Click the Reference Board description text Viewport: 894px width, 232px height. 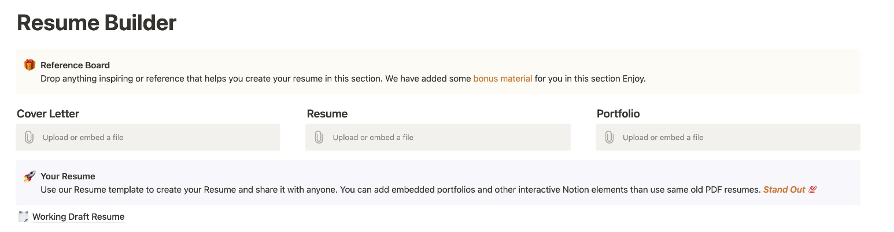(343, 78)
